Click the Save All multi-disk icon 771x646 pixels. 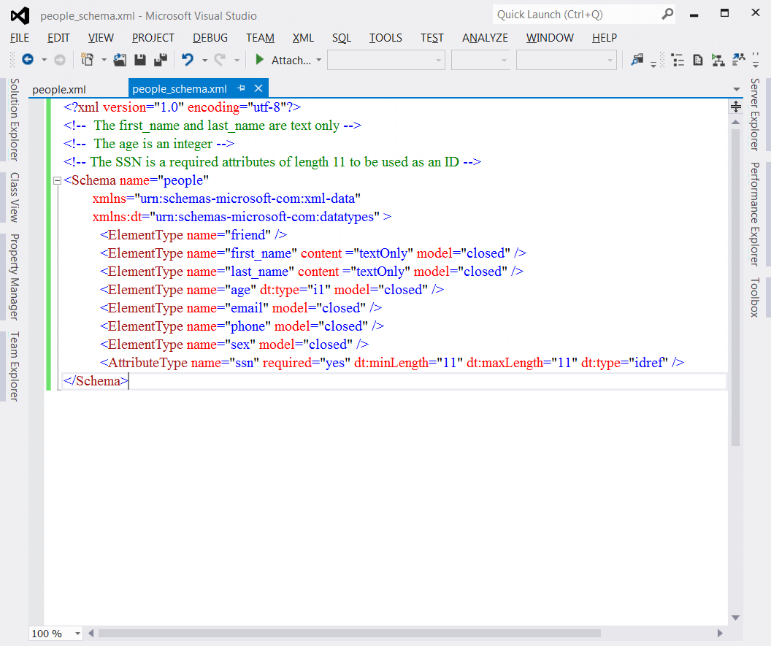161,60
